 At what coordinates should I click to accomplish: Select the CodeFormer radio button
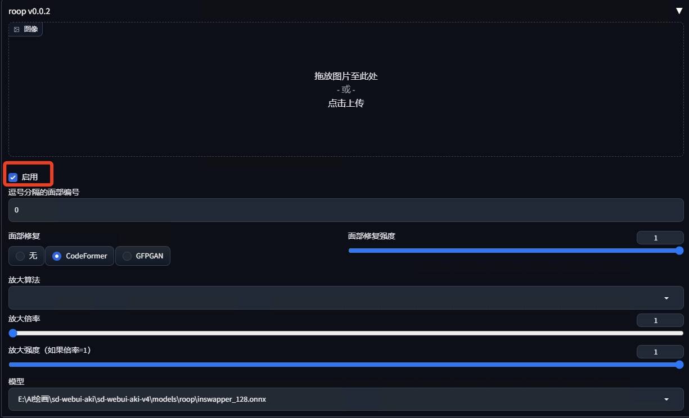[57, 256]
